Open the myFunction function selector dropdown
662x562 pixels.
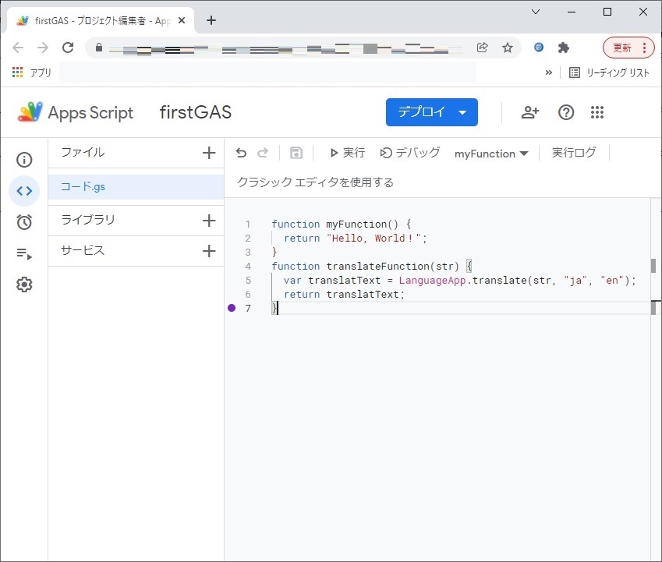[491, 153]
